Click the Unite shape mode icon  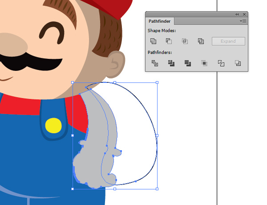(x=153, y=41)
